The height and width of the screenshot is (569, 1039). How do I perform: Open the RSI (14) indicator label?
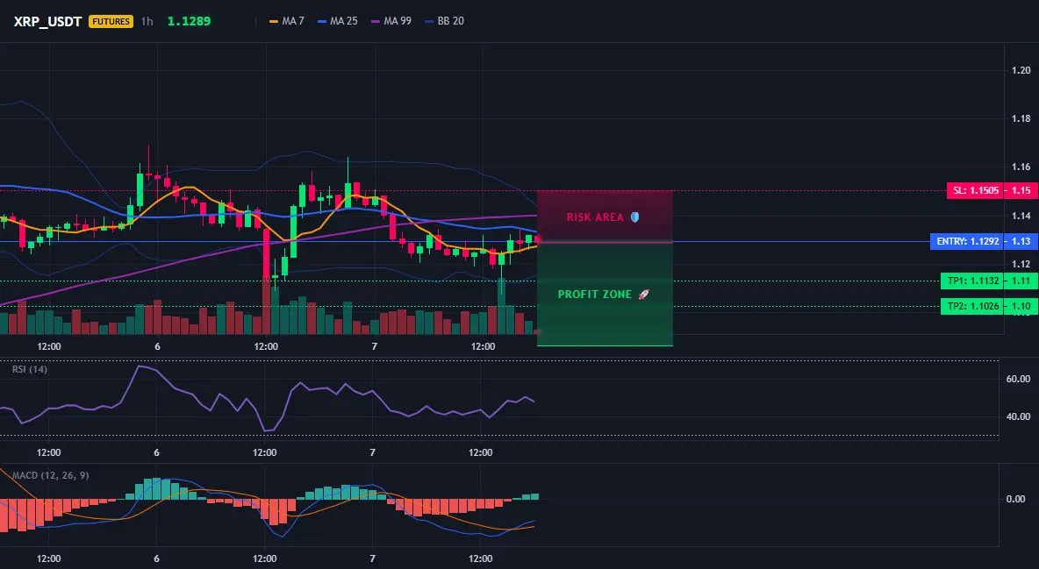(x=30, y=369)
